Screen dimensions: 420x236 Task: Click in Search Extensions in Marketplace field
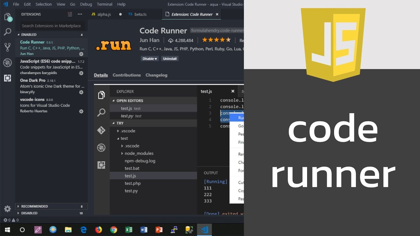[x=52, y=26]
